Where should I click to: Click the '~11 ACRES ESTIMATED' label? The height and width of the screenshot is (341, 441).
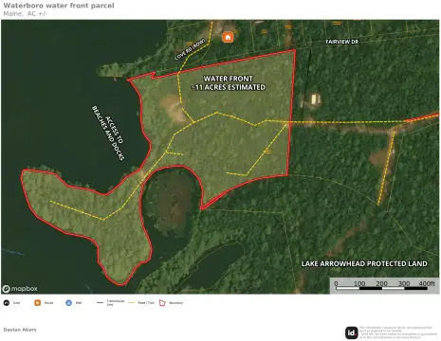(x=229, y=87)
